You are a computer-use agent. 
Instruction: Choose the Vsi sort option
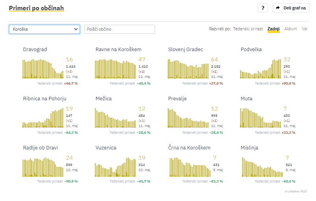[305, 29]
